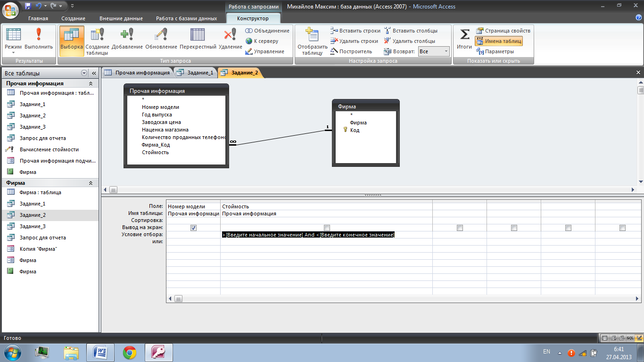Toggle Имена таблиц row visibility
The width and height of the screenshot is (644, 362).
click(498, 41)
